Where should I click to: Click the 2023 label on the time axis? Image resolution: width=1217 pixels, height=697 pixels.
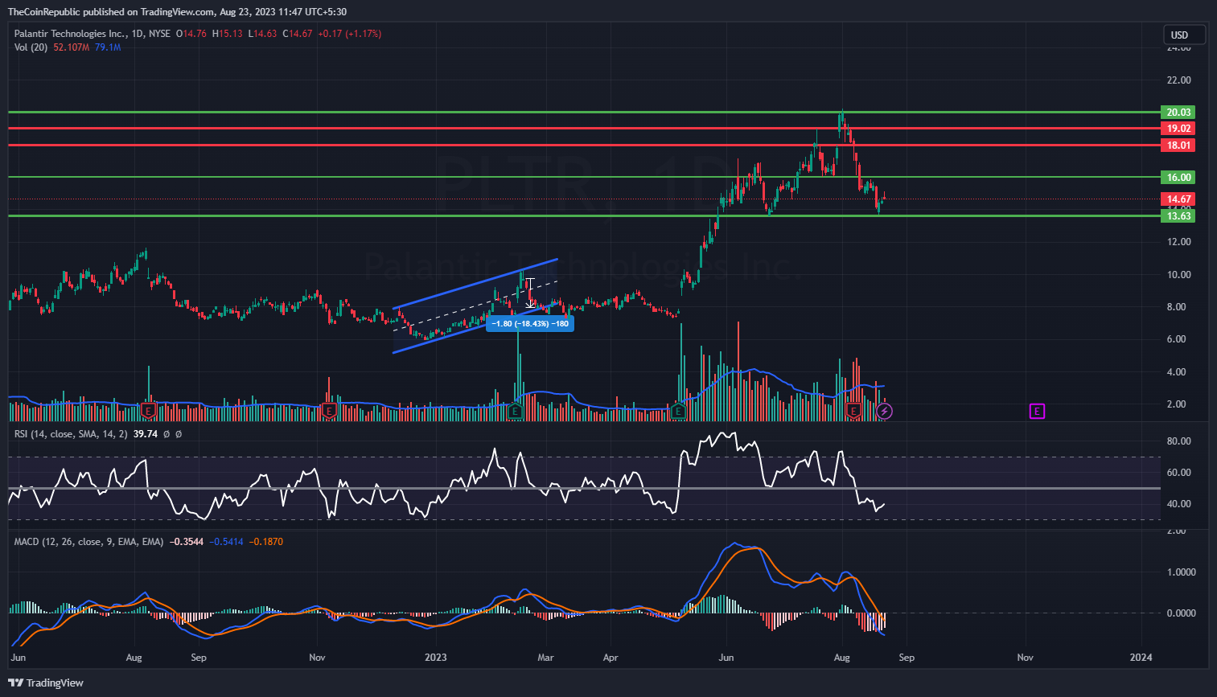[x=435, y=658]
